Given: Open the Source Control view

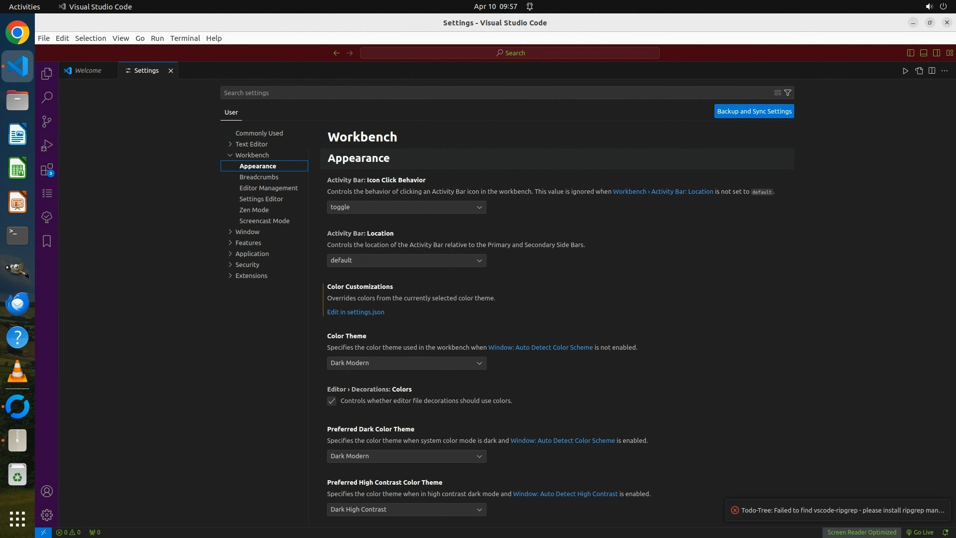Looking at the screenshot, I should [x=47, y=122].
